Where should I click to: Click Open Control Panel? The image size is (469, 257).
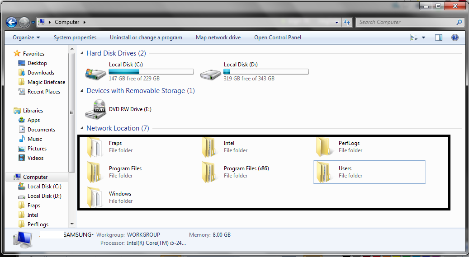[x=278, y=37]
